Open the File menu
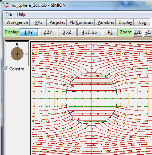The height and width of the screenshot is (155, 152). [9, 14]
